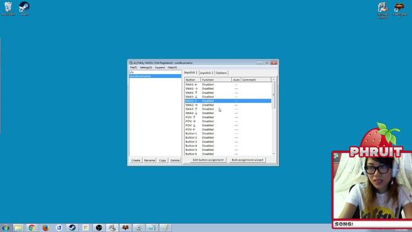412x232 pixels.
Task: Open the Recycle Bin desktop icon
Action: (x=8, y=8)
